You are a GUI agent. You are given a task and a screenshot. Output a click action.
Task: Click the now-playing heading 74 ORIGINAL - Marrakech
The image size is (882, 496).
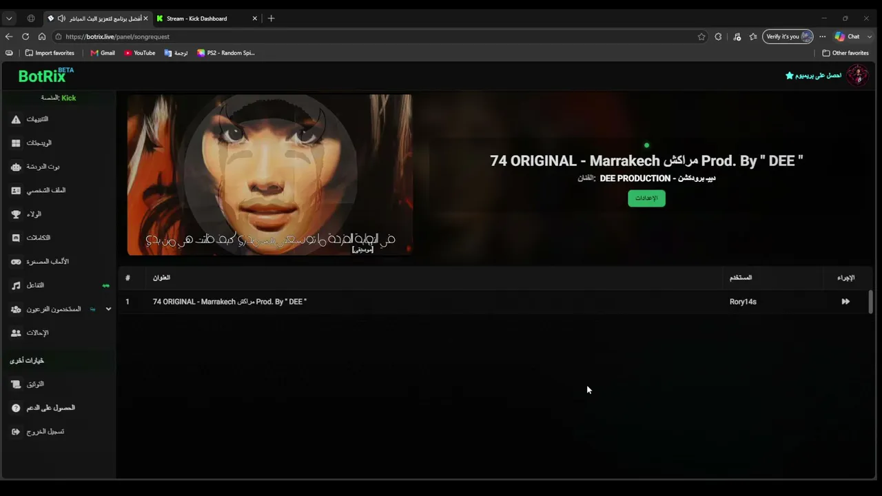pyautogui.click(x=646, y=161)
